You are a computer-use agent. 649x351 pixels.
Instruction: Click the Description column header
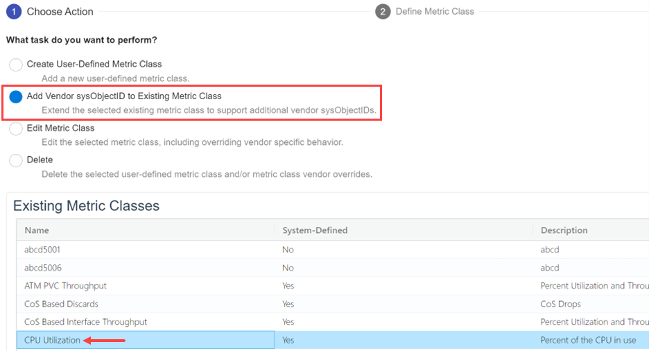564,230
